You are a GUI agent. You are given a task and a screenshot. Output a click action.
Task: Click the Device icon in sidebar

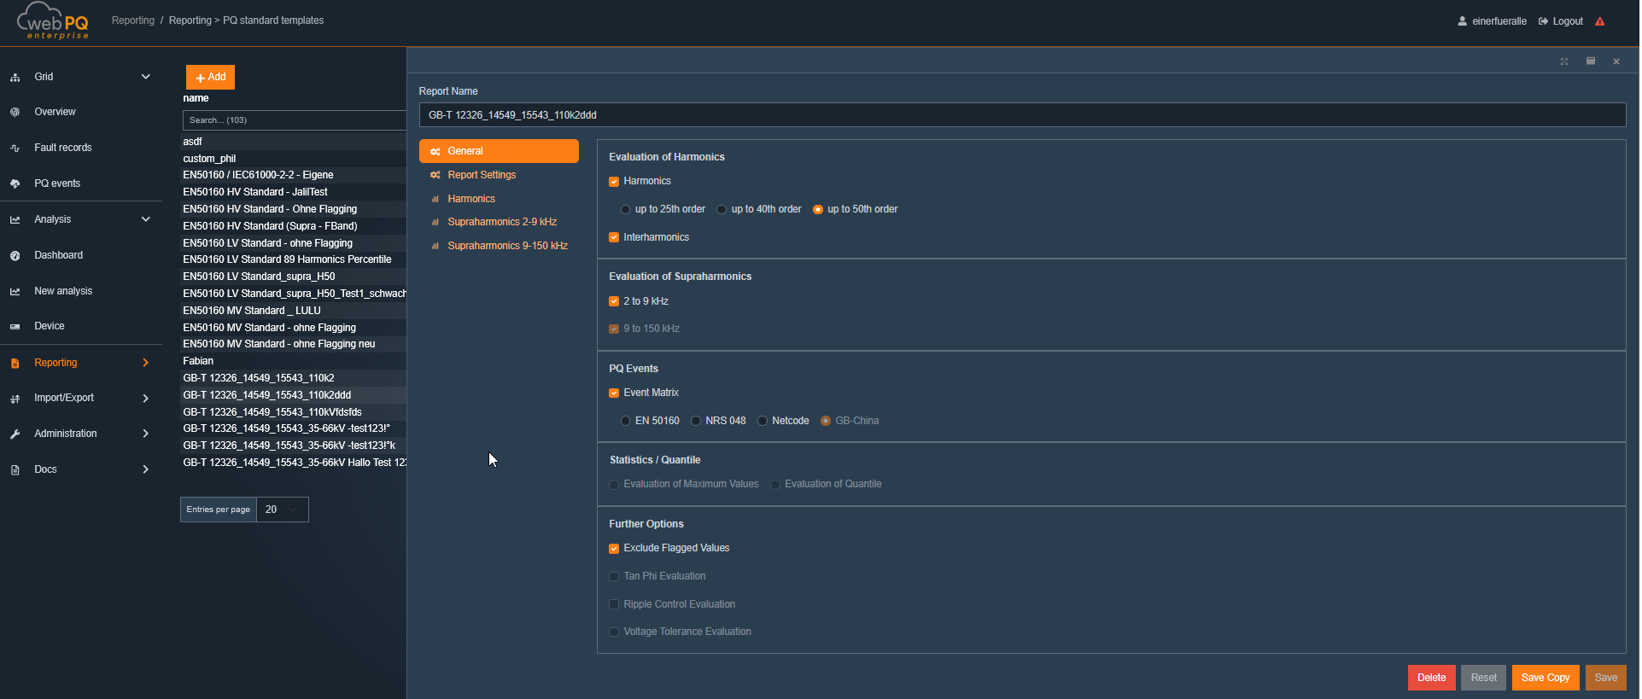(15, 326)
